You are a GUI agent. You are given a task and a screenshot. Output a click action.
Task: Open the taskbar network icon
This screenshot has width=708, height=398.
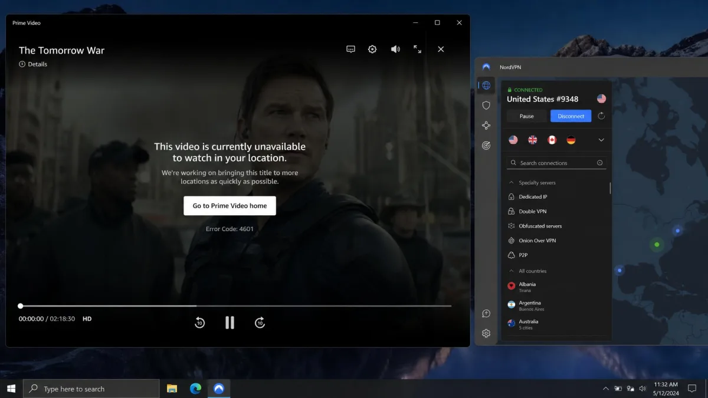coord(631,389)
